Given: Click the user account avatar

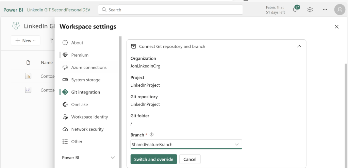Looking at the screenshot, I should (339, 10).
